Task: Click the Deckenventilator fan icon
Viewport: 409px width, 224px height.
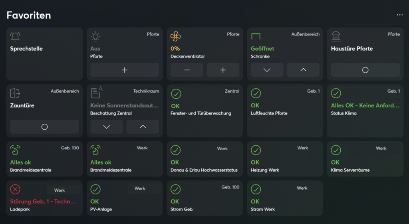Action: coord(176,37)
